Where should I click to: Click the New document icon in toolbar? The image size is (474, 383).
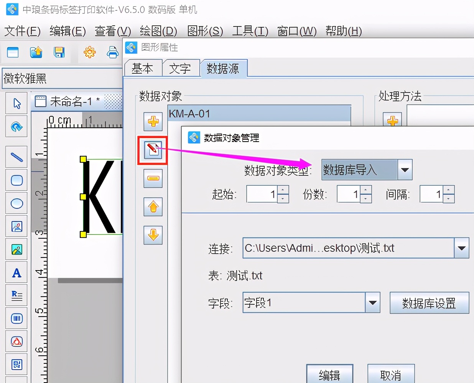tap(13, 52)
